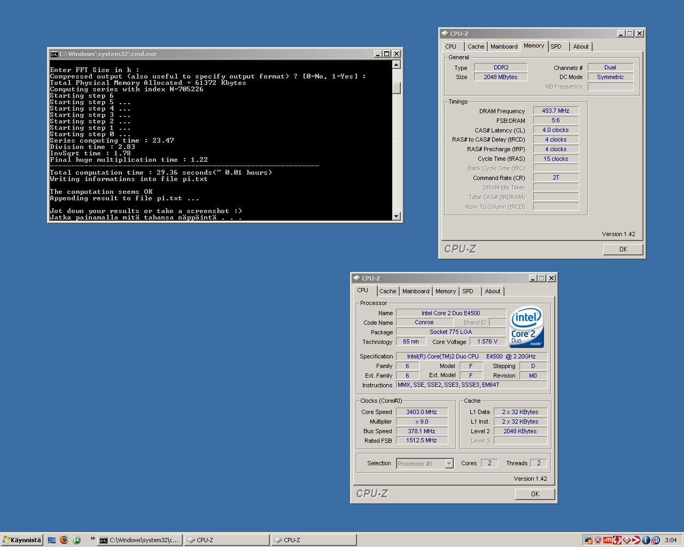Image resolution: width=684 pixels, height=547 pixels.
Task: Click the 15 clocks Cycle Time value
Action: click(x=556, y=159)
